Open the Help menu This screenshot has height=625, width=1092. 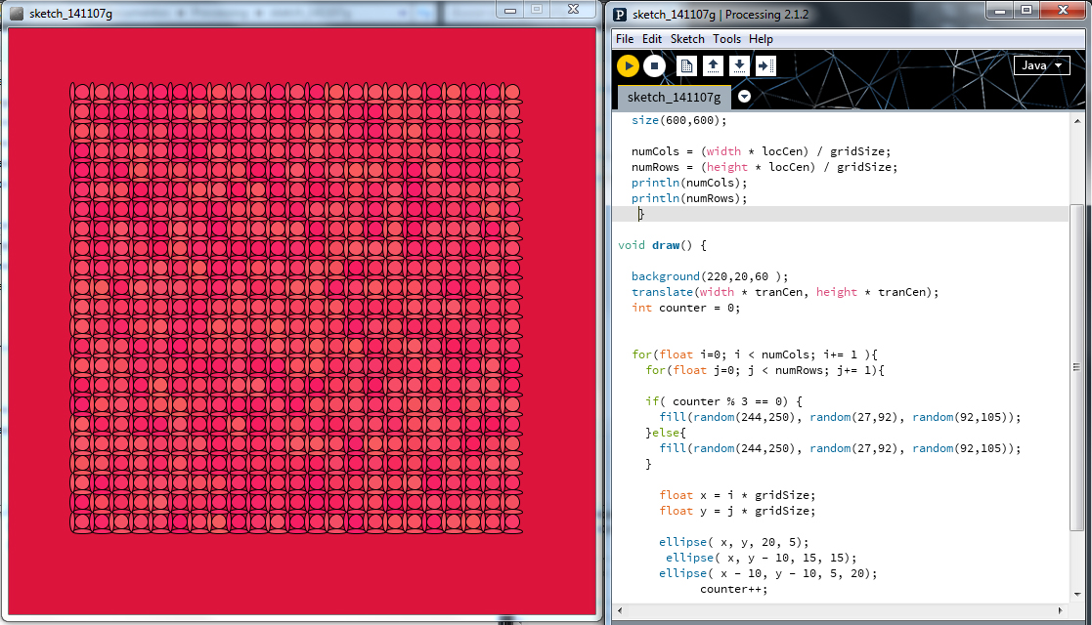click(x=761, y=39)
